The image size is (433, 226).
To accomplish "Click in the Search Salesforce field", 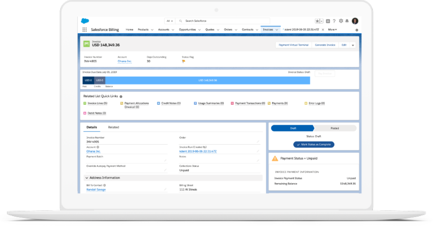I will [223, 21].
